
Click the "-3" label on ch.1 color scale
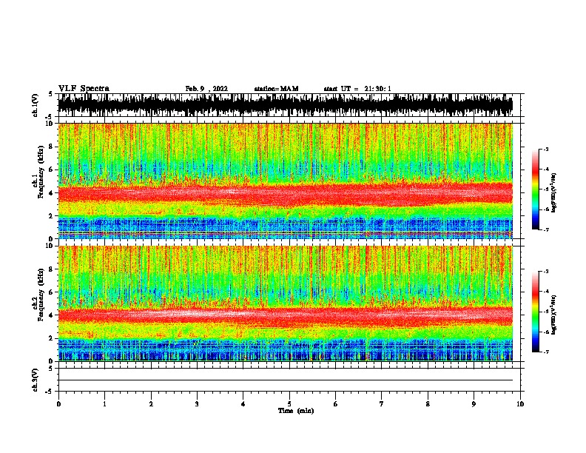[x=546, y=149]
